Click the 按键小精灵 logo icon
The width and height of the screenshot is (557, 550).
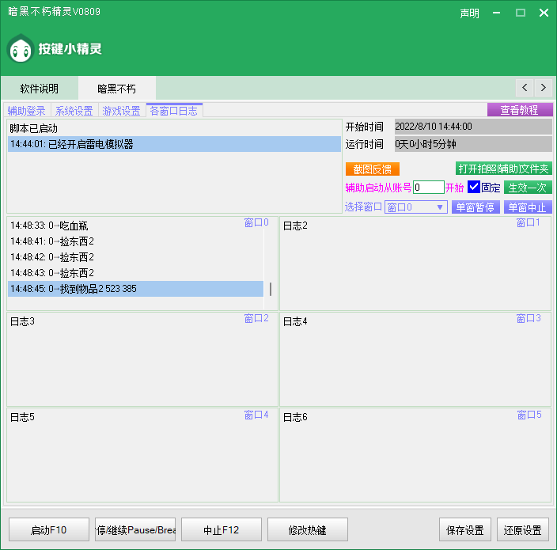pyautogui.click(x=20, y=49)
